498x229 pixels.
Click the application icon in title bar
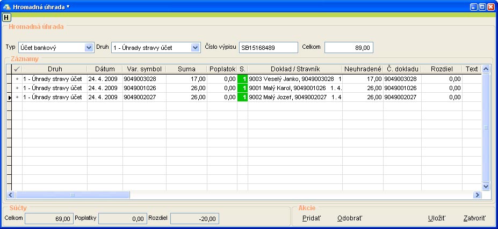point(6,6)
